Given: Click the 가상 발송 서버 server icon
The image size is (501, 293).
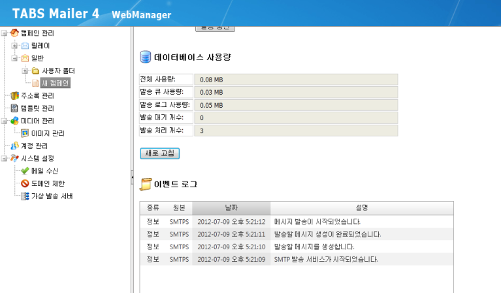Looking at the screenshot, I should coord(25,196).
